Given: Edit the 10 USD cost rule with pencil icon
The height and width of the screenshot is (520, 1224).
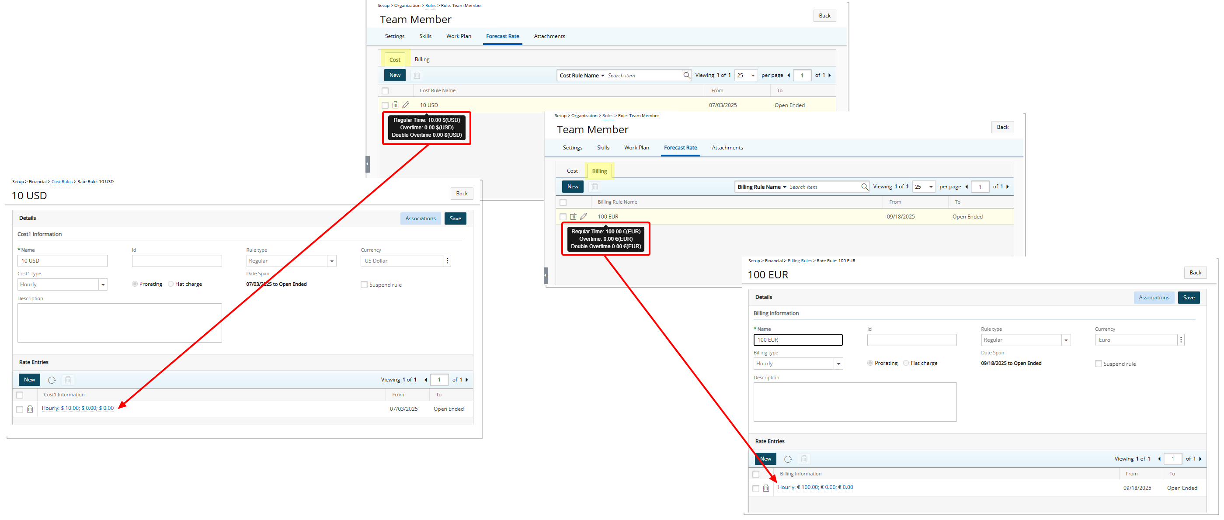Looking at the screenshot, I should click(x=406, y=105).
